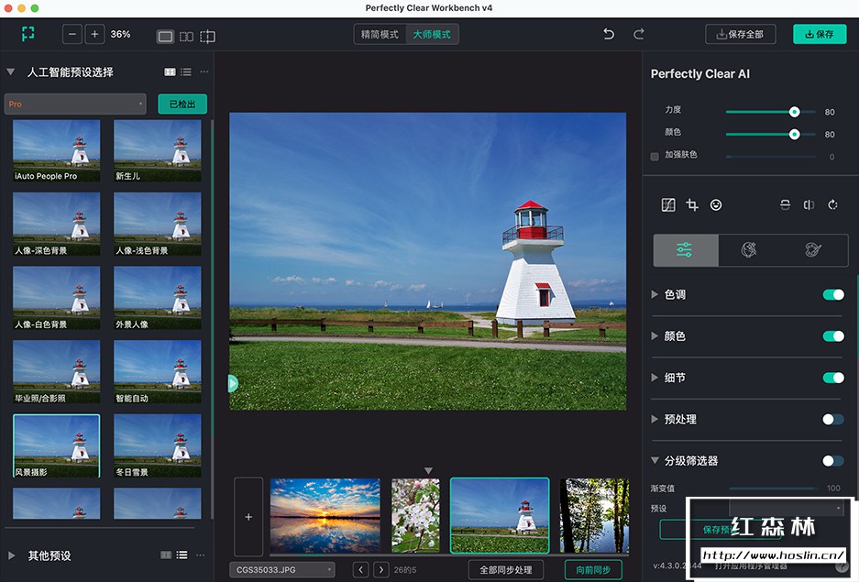Turn off the 色调 toggle switch
859x582 pixels.
pyautogui.click(x=832, y=294)
